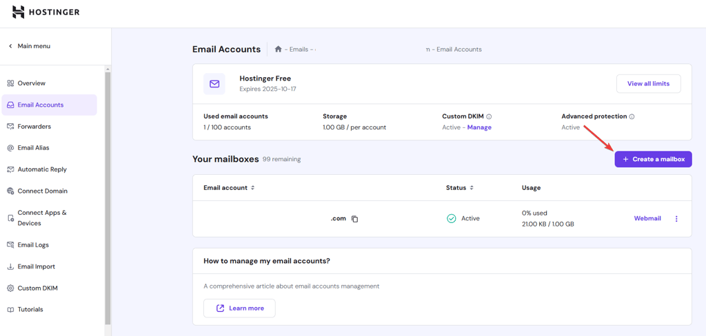Click '1.00 GB / per account' text
Viewport: 706px width, 336px height.
coord(354,127)
